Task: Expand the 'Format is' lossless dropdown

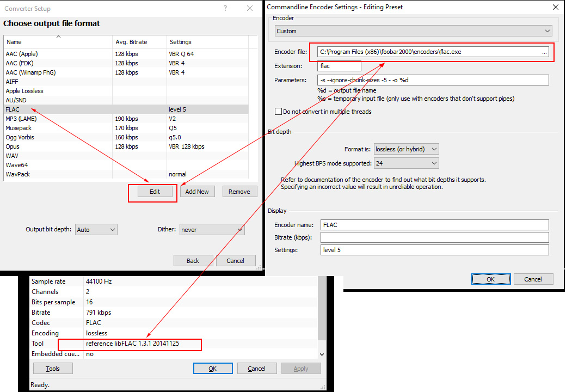Action: [x=406, y=149]
